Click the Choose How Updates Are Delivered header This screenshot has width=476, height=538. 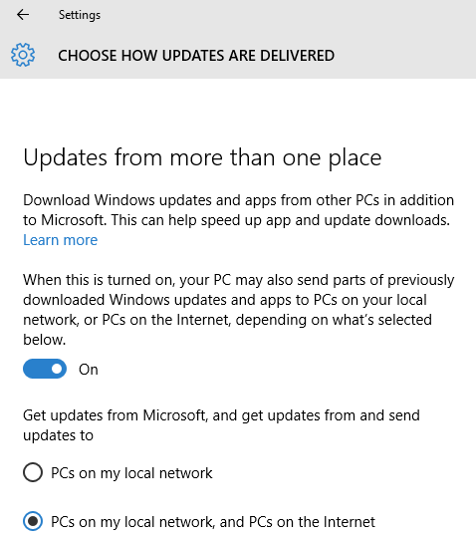click(196, 56)
